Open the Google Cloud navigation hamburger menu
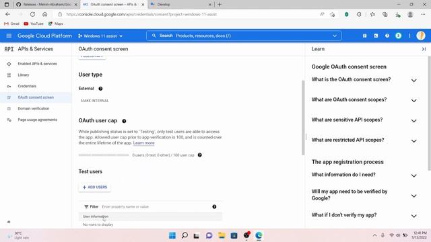This screenshot has height=242, width=431. 9,36
